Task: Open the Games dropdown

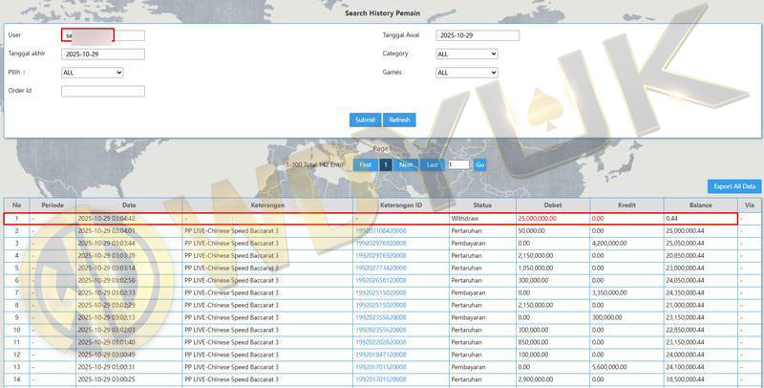Action: pyautogui.click(x=466, y=73)
